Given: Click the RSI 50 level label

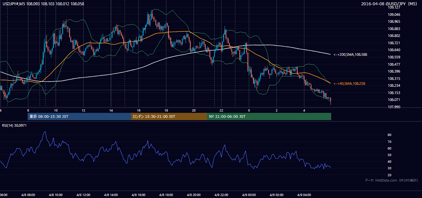Looking at the screenshot, I should coord(390,155).
